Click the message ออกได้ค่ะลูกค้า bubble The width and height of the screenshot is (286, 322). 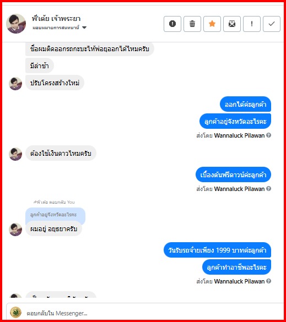tap(245, 105)
